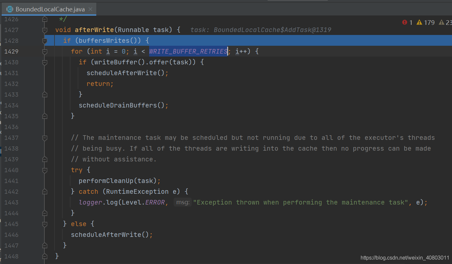
Task: Collapse the writeBuffer offer block at line 1430
Action: pos(45,62)
